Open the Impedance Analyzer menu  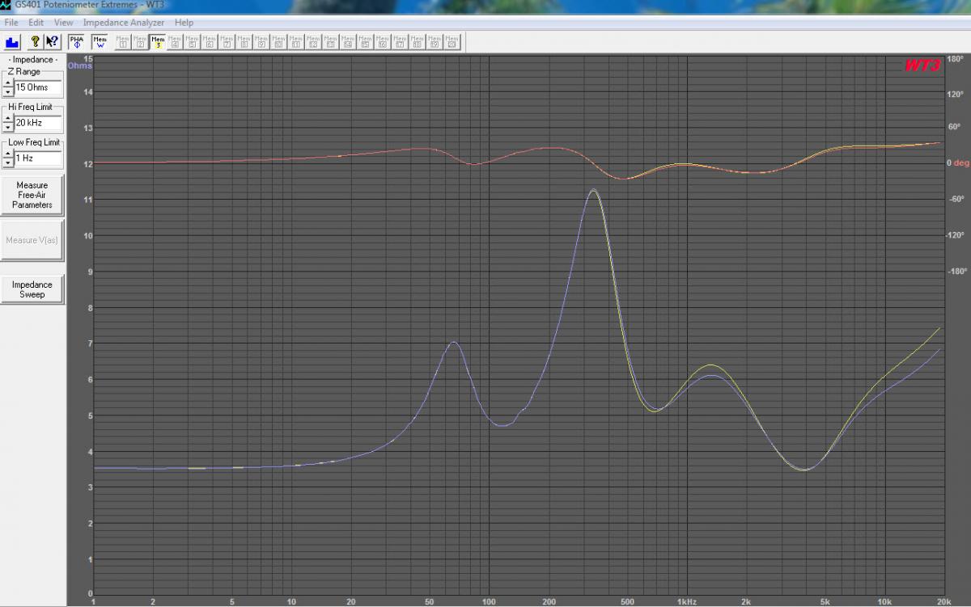point(123,23)
